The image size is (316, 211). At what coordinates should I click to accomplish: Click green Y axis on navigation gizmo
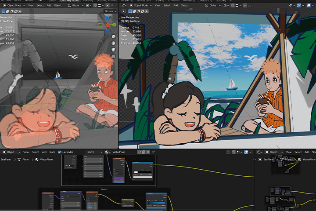point(114,25)
